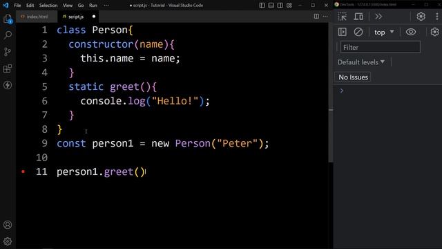Open the File menu
The height and width of the screenshot is (249, 442).
(17, 5)
